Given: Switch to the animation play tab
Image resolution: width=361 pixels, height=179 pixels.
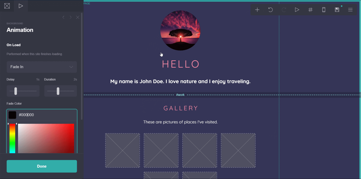Looking at the screenshot, I should (x=21, y=6).
